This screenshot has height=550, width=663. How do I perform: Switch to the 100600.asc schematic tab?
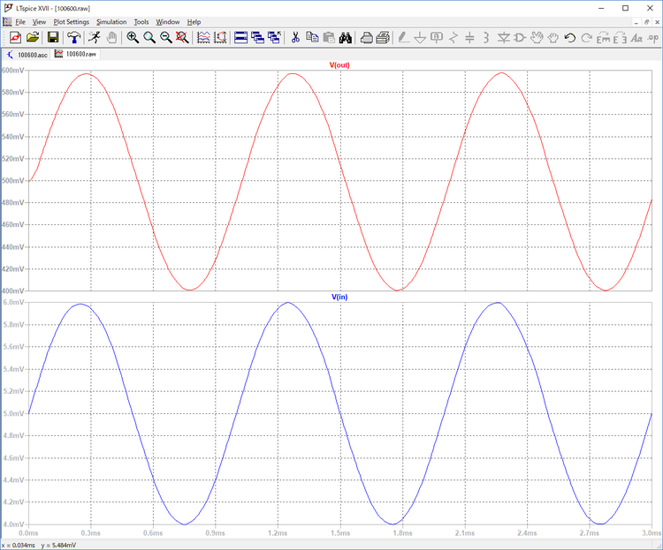[27, 54]
